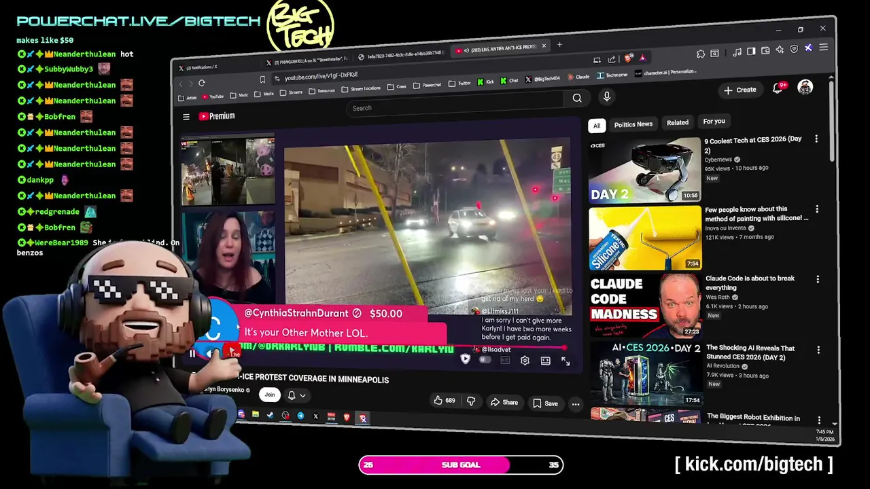Start voice search with the microphone icon

pos(607,96)
